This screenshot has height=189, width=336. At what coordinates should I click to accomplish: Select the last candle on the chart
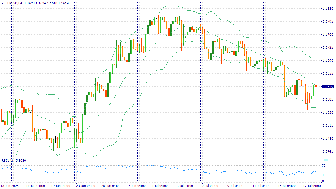pos(316,86)
